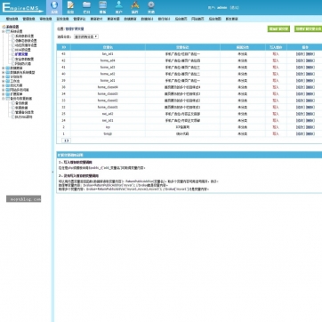Click the 修改 link for nei_ad2
322x322 pixels.
tap(301, 114)
